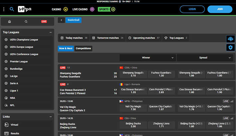Viewport: 236px width, 136px height.
Task: Select Zhejiang Lions -2.5 spread
Action: 219,125
